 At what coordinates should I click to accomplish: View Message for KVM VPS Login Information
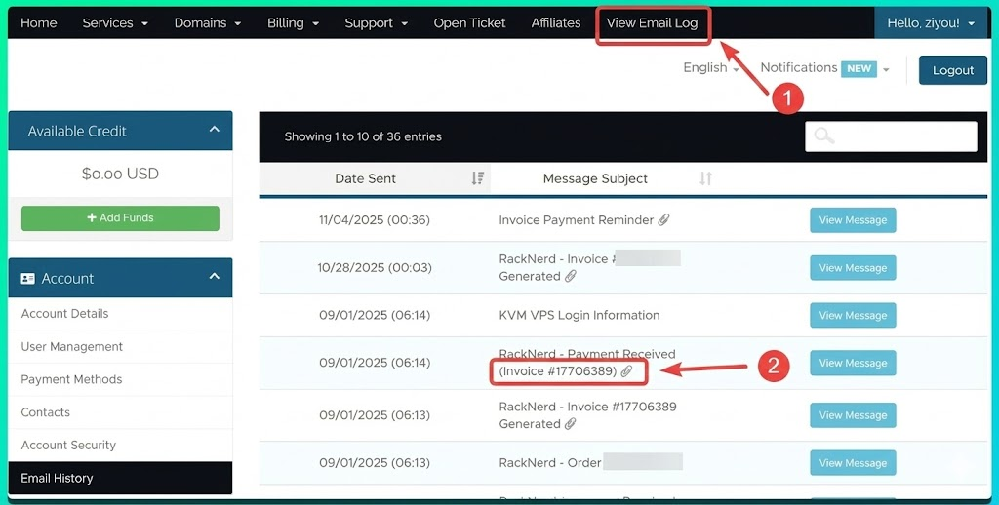coord(852,316)
